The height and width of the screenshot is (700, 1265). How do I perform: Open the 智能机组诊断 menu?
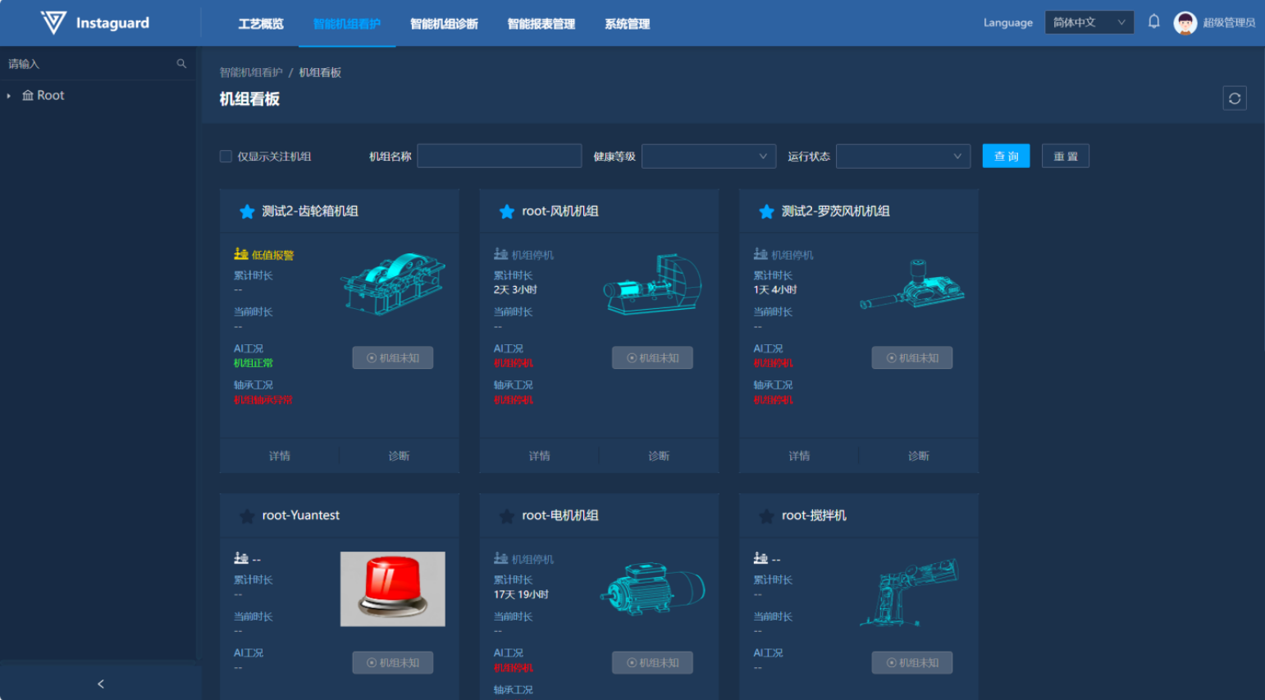coord(444,24)
